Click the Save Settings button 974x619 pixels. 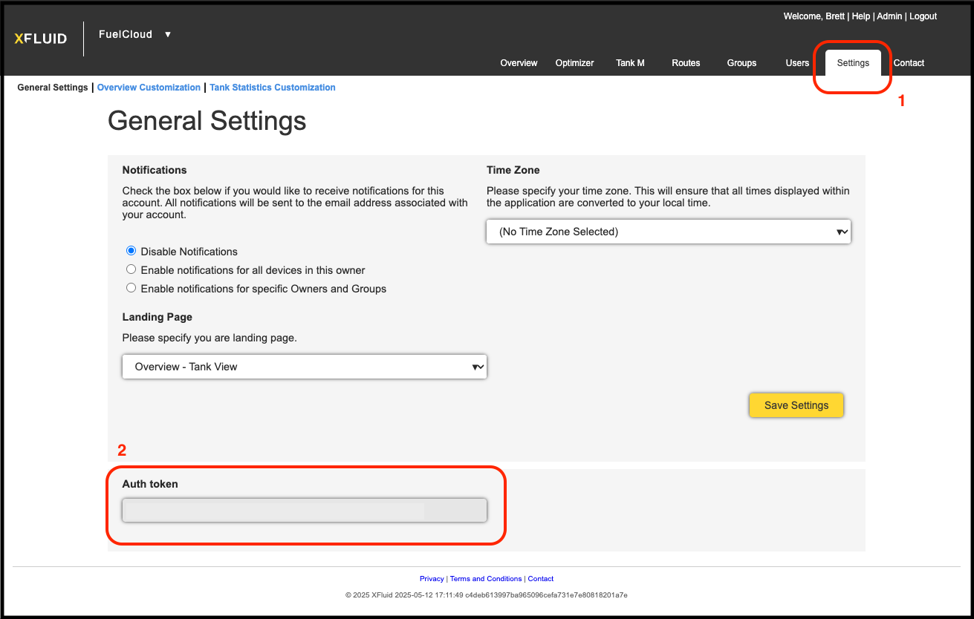(x=796, y=405)
